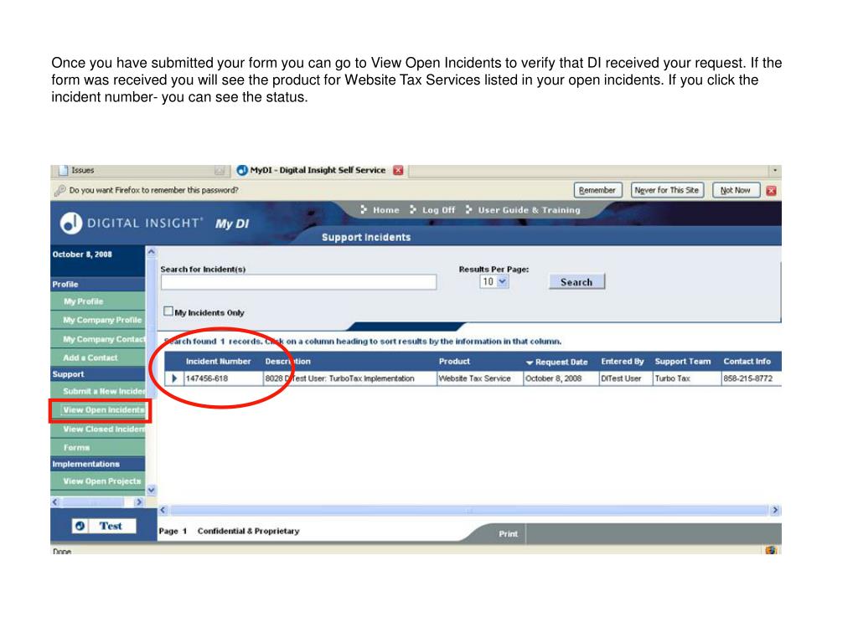
Task: Click Never for This Site button
Action: 667,190
